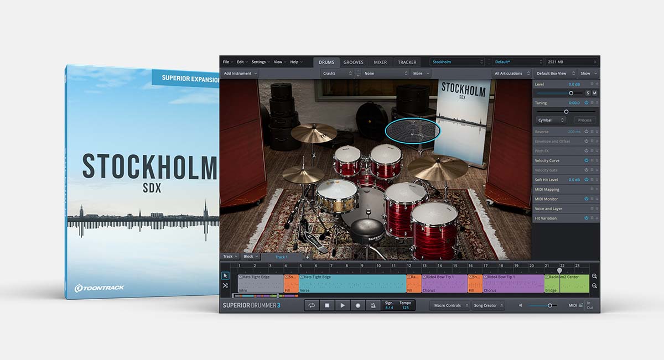
Task: Open the Default Box View dropdown
Action: click(x=555, y=73)
